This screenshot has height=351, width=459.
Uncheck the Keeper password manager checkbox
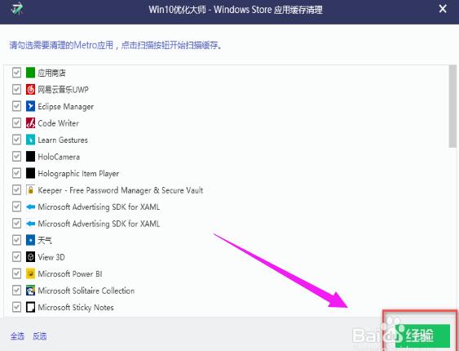click(16, 190)
